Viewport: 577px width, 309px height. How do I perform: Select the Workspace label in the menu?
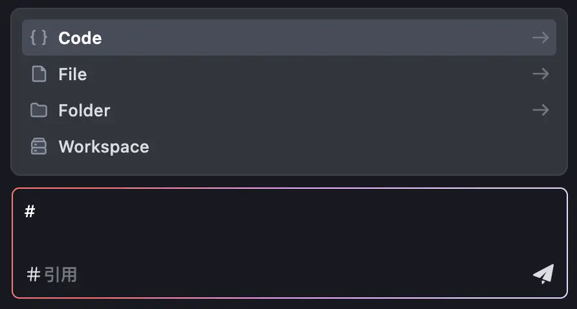103,147
